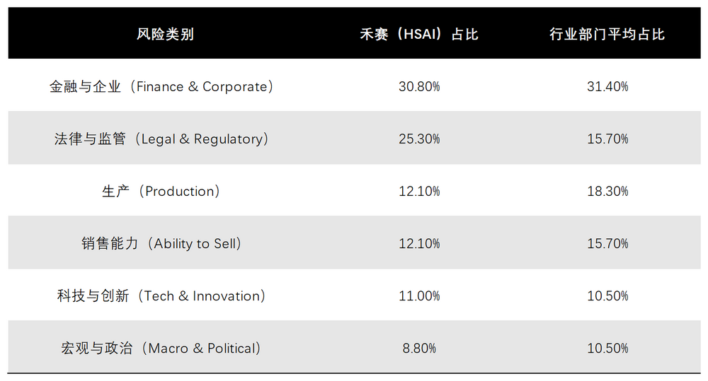Image resolution: width=708 pixels, height=381 pixels.
Task: Click the 风险类别 column header
Action: pyautogui.click(x=165, y=34)
